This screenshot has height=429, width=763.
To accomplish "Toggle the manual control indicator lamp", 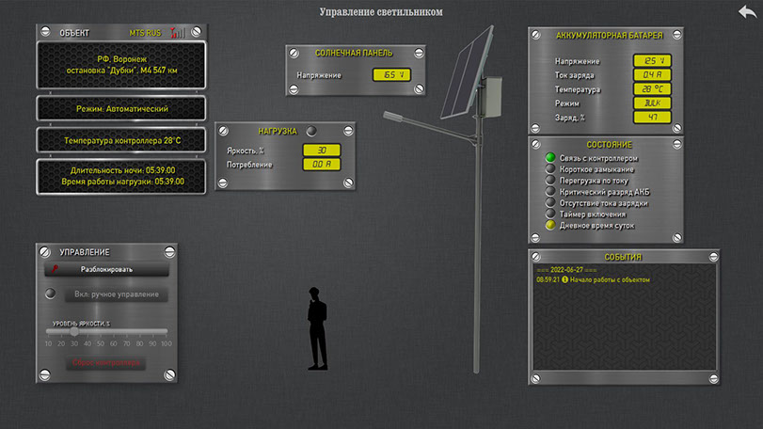I will [x=52, y=294].
